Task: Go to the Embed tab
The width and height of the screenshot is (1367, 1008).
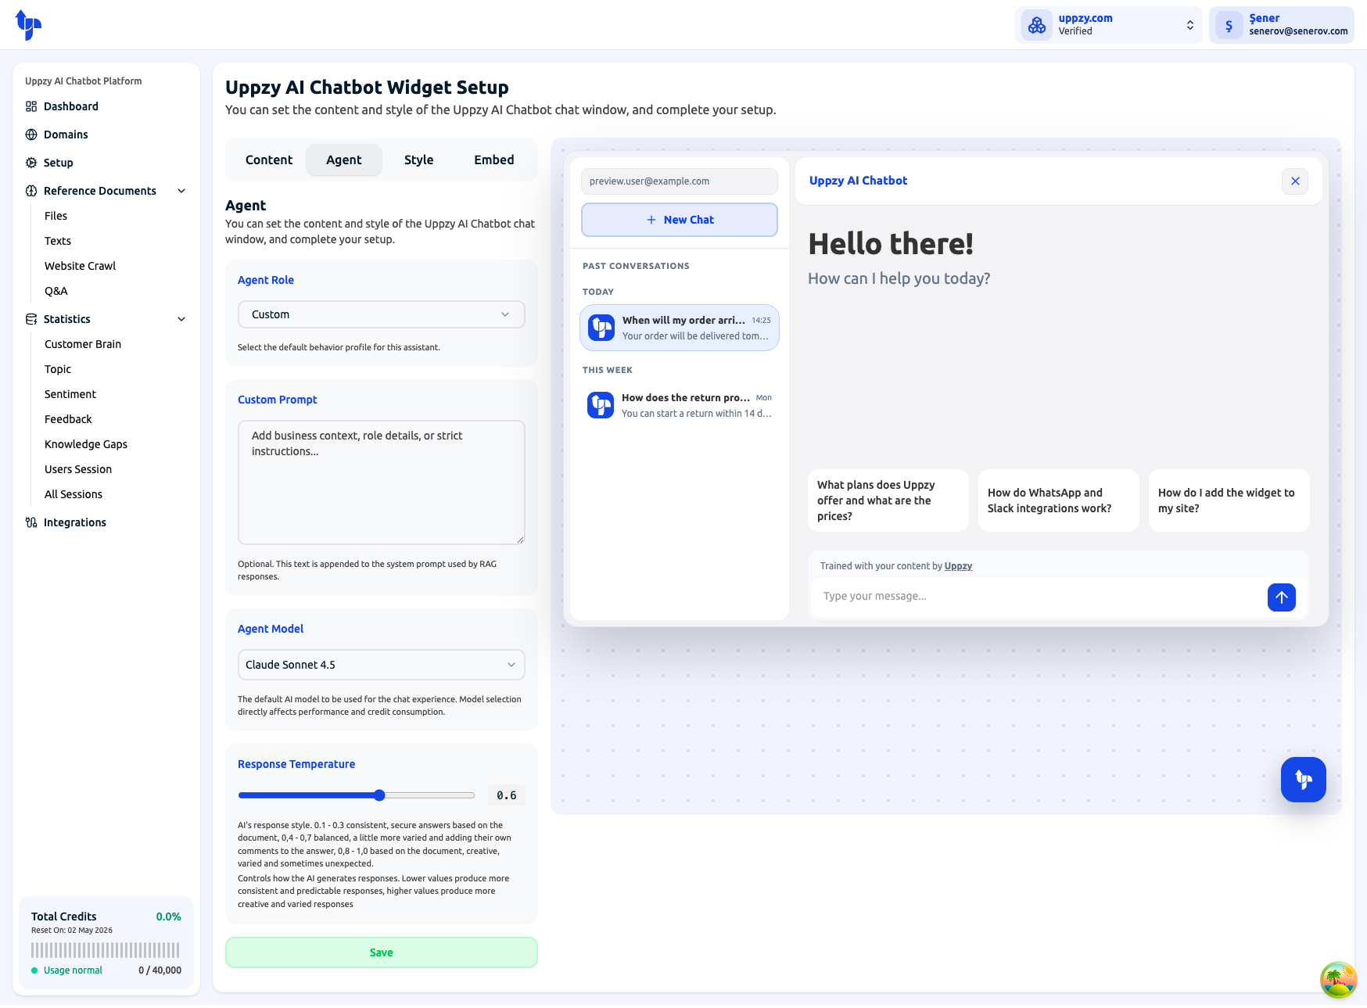Action: click(x=494, y=160)
